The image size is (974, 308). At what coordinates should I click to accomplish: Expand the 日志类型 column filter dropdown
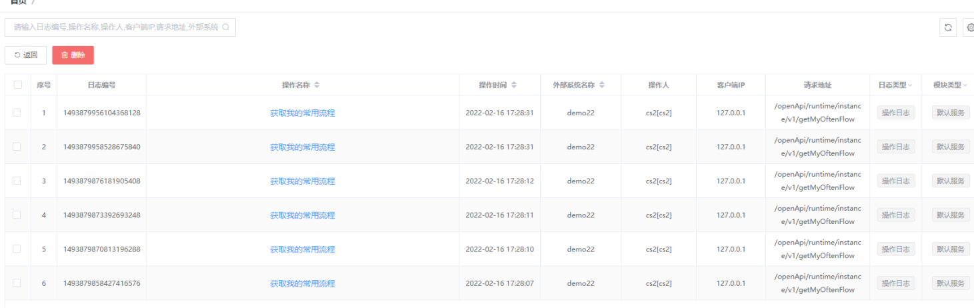(910, 85)
